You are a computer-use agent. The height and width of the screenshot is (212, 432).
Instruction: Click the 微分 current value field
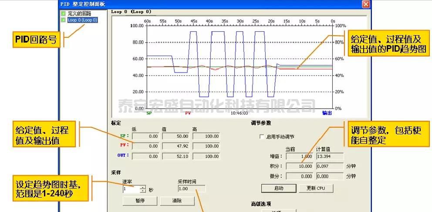point(300,176)
